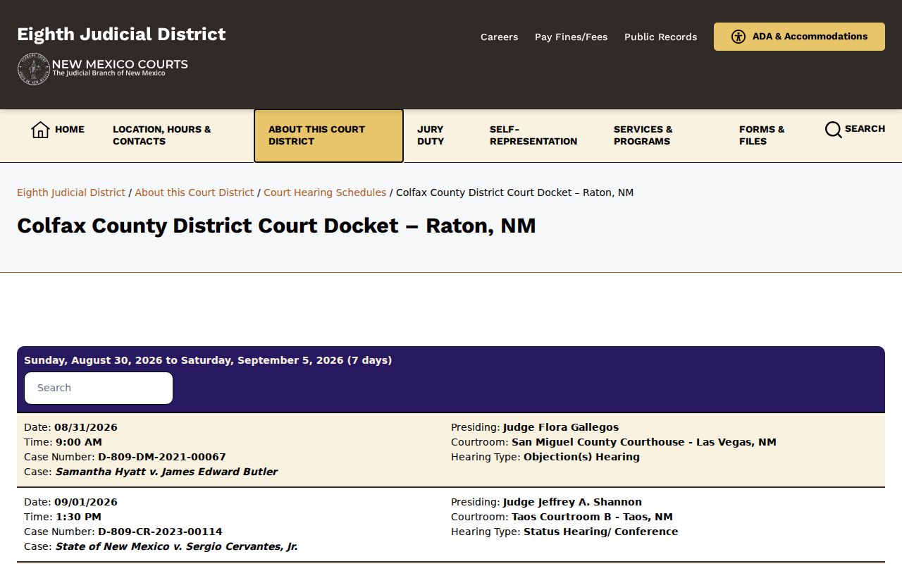Click the accessibility person icon
This screenshot has width=902, height=564.
point(739,37)
